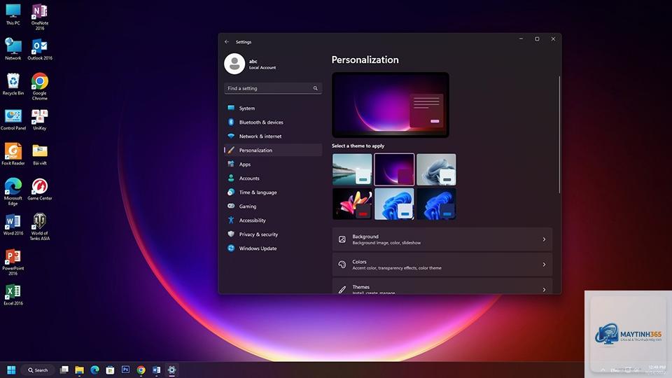This screenshot has height=378, width=672.
Task: Launch World of Tanks ASIA shortcut
Action: [39, 227]
